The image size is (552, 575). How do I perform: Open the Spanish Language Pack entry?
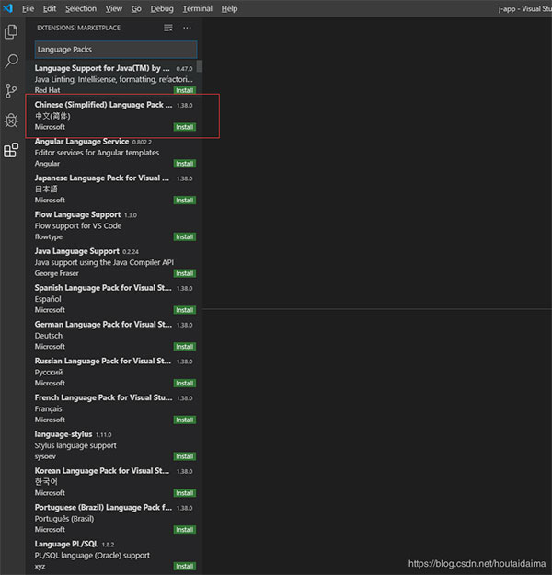click(101, 299)
